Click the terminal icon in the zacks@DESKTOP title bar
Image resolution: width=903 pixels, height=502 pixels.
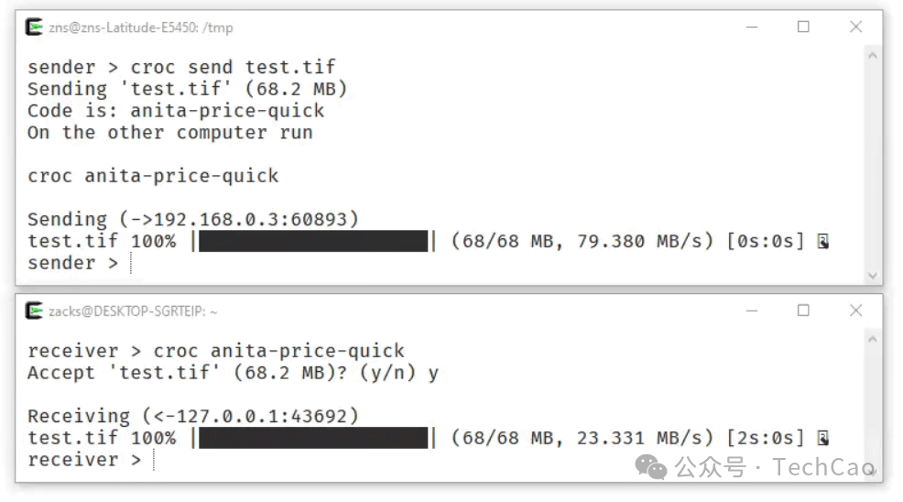coord(34,311)
